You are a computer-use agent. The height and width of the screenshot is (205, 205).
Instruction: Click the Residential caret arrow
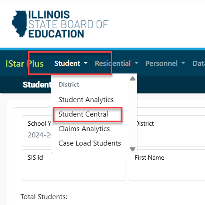coord(137,63)
